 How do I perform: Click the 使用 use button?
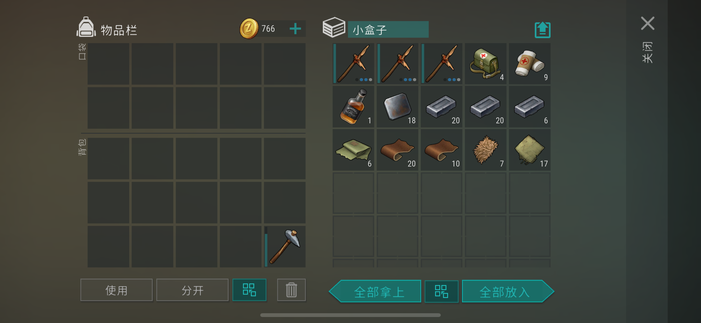click(x=117, y=290)
